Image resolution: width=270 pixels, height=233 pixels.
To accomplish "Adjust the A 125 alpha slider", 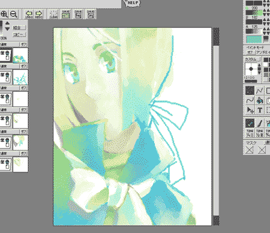I will coord(254,31).
